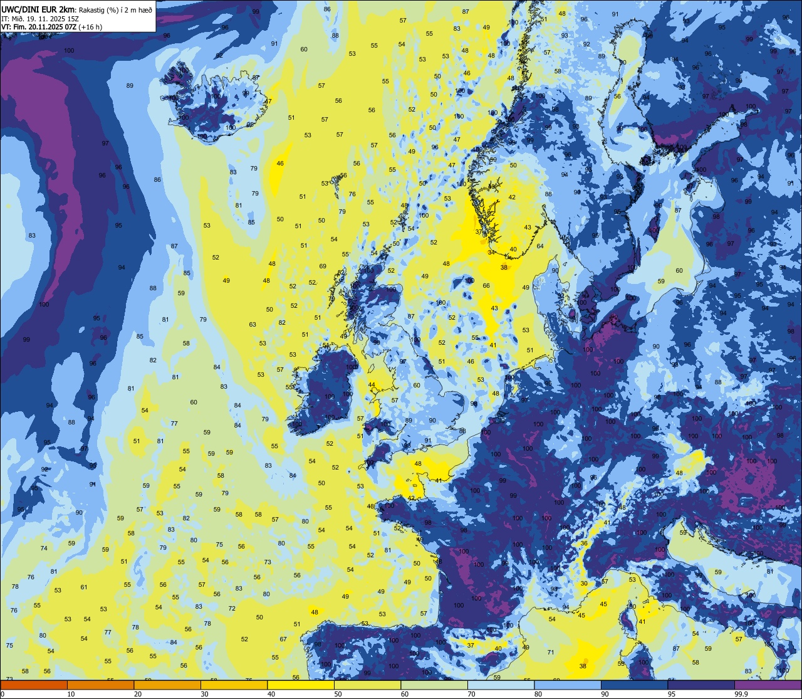Click the '40' tick label on the legend bar

pos(271,694)
